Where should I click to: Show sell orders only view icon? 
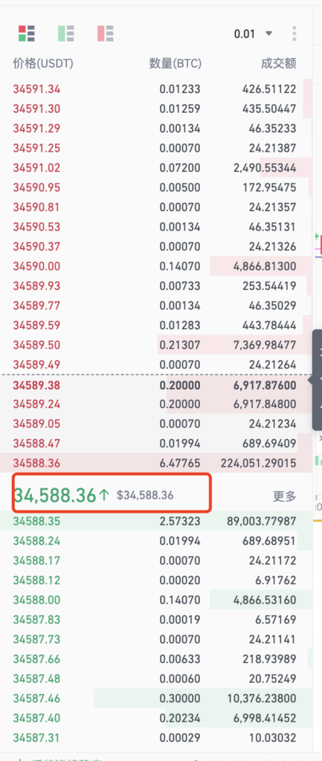pyautogui.click(x=106, y=34)
